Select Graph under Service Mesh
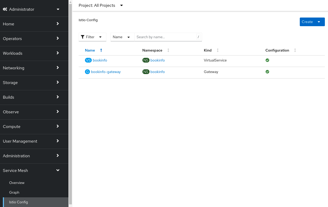The image size is (328, 207). 14,192
